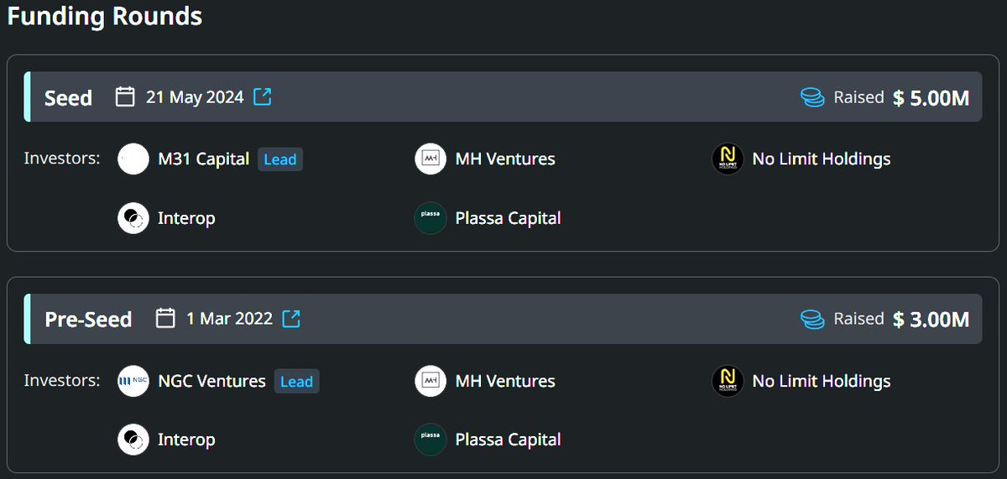Image resolution: width=1007 pixels, height=479 pixels.
Task: Click the NGC Ventures logo in Pre-Seed round
Action: (133, 381)
